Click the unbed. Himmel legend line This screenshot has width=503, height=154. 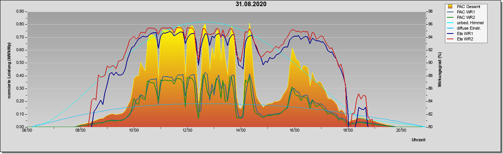[450, 23]
